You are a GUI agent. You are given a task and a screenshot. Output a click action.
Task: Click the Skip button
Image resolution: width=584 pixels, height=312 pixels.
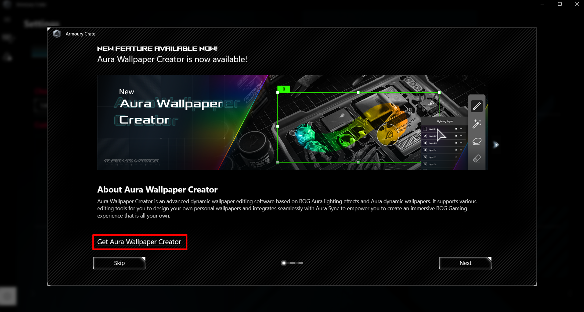[119, 263]
